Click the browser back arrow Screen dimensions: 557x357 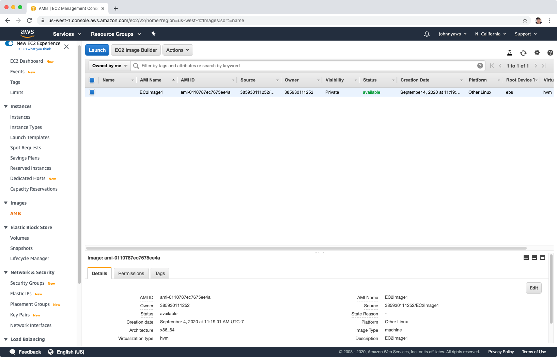pyautogui.click(x=7, y=20)
